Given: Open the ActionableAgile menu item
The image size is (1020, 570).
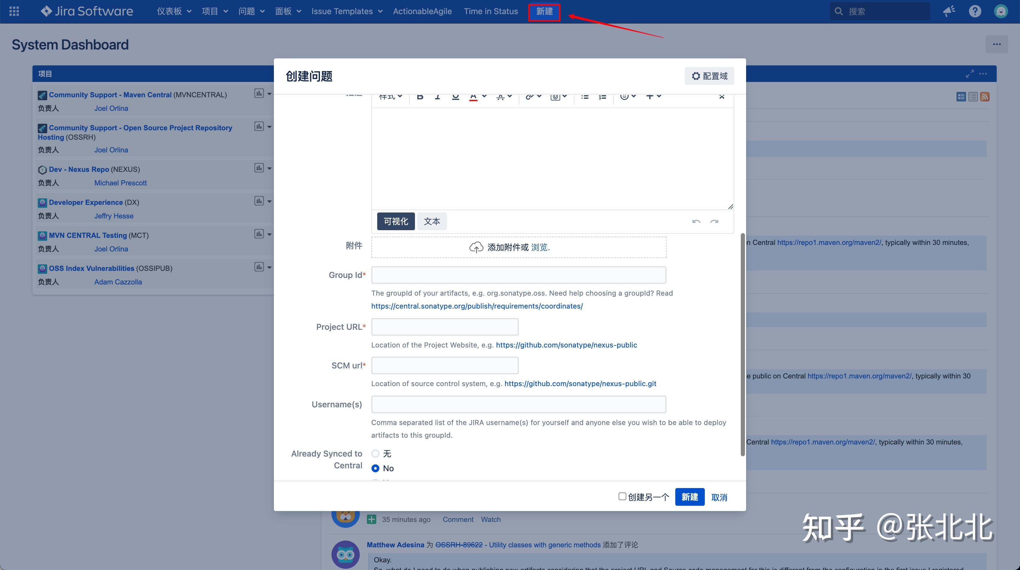Looking at the screenshot, I should pyautogui.click(x=422, y=11).
